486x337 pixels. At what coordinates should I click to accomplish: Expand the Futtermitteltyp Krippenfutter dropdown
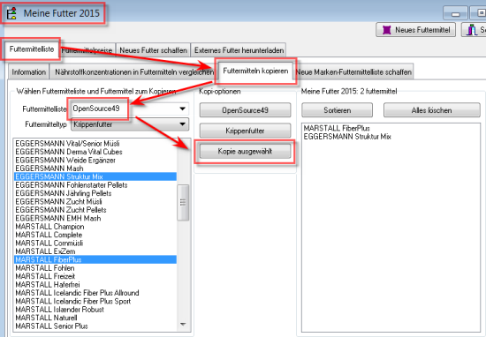130,124
